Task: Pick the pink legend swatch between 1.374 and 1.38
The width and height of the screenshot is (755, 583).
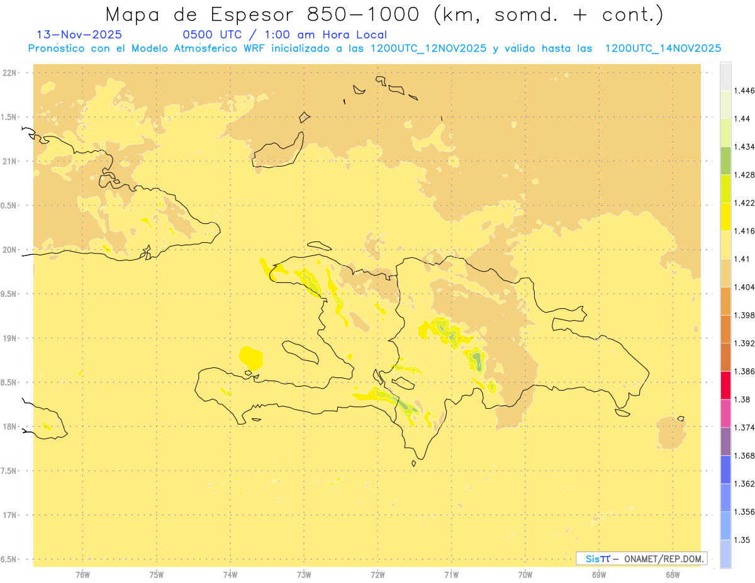Action: 725,413
